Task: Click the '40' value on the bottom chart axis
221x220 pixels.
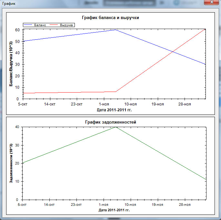Action: point(17,127)
